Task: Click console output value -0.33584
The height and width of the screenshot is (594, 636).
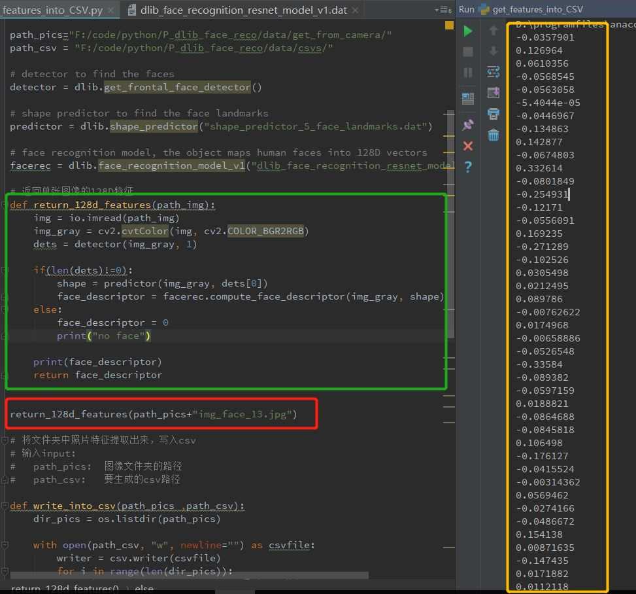Action: coord(539,364)
